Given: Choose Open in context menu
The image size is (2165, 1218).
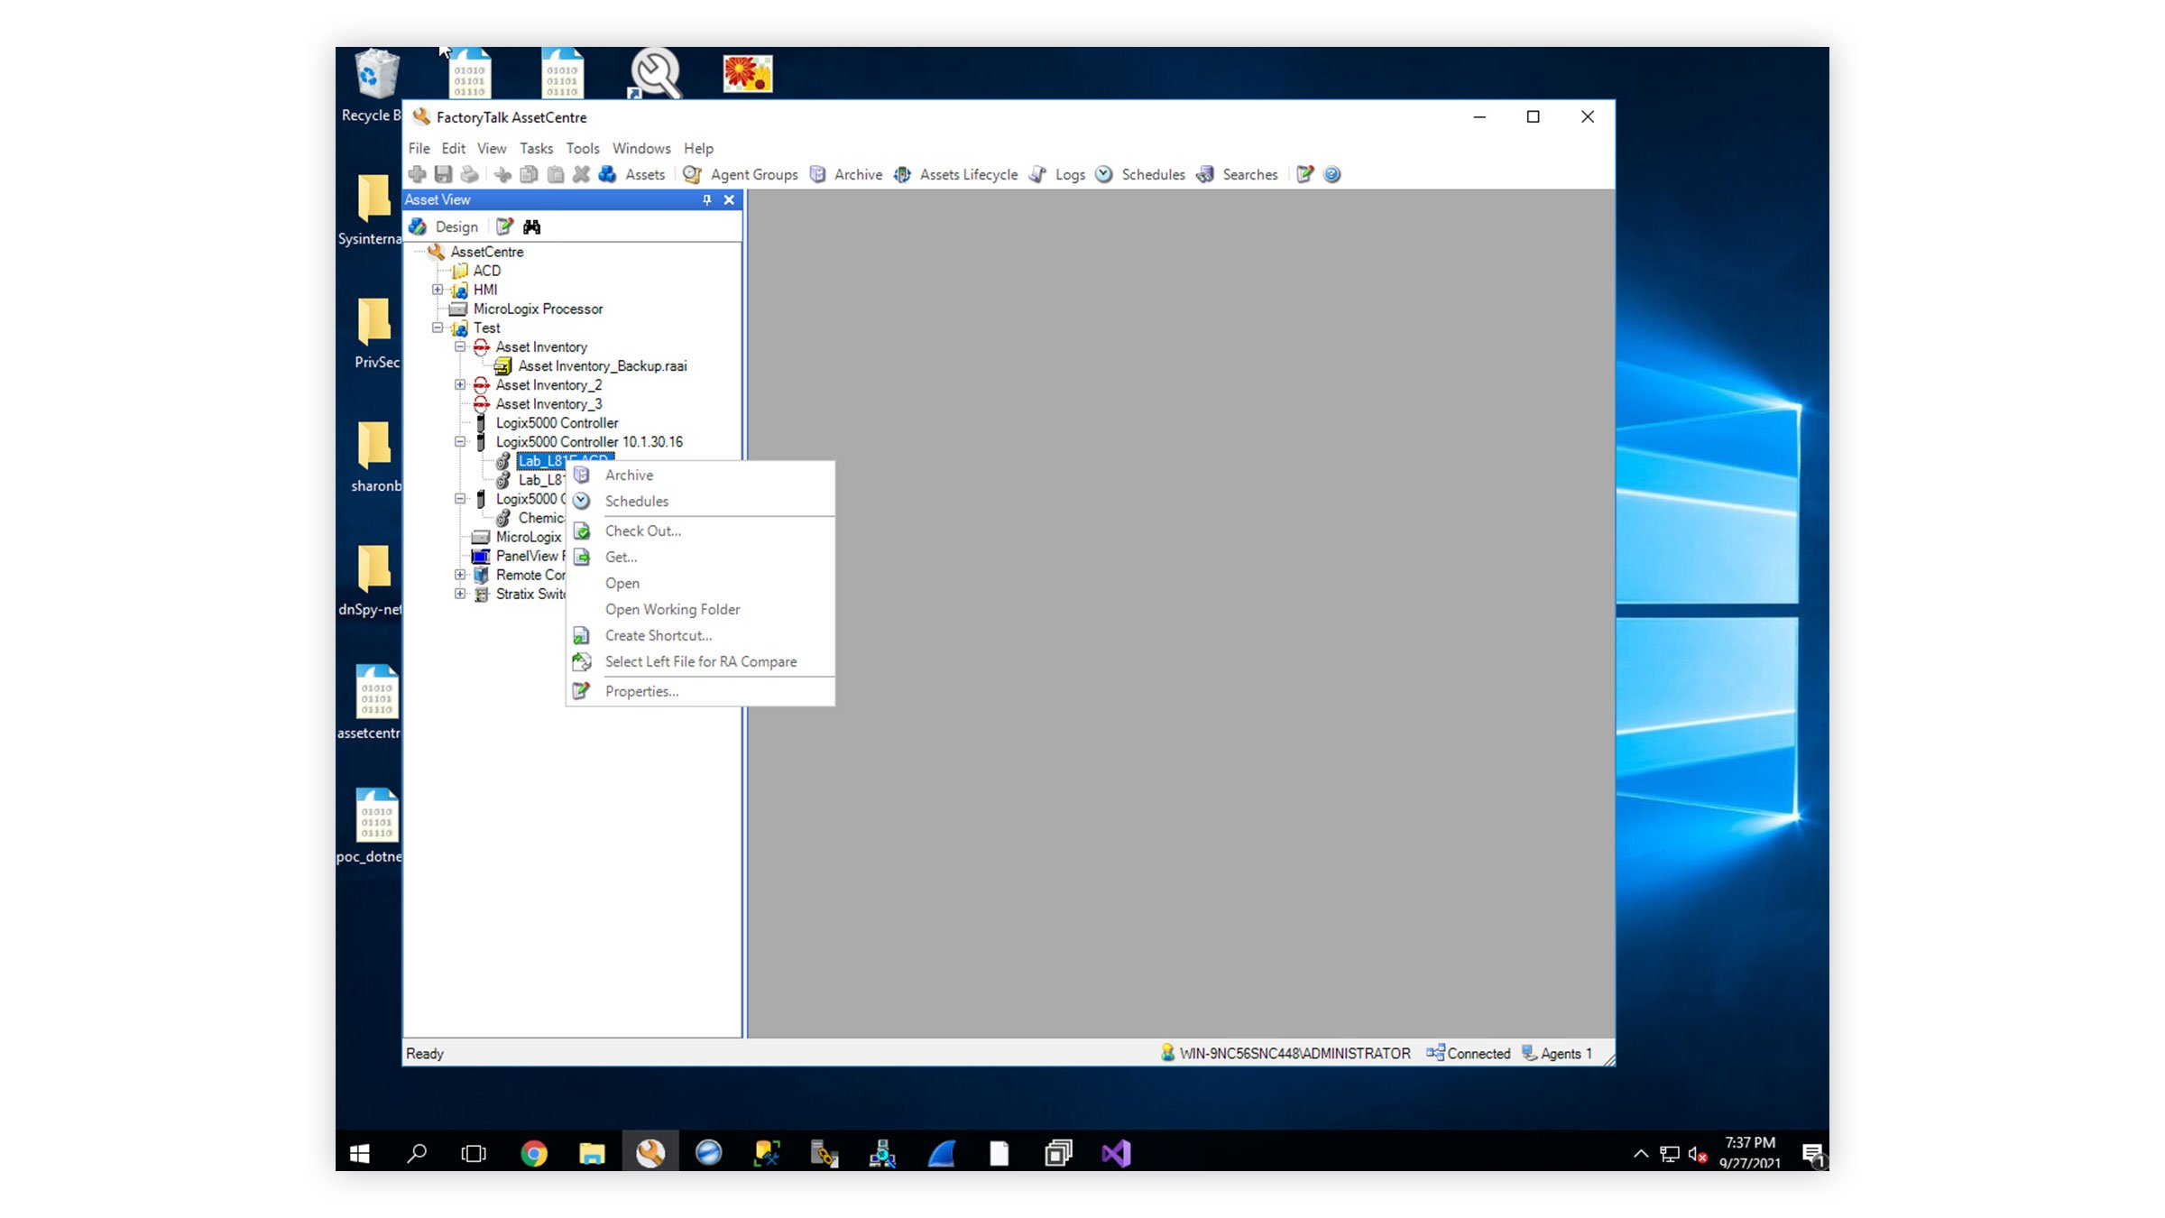Looking at the screenshot, I should (x=700, y=583).
